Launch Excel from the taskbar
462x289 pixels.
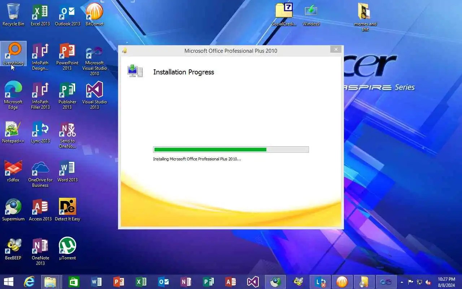pos(141,282)
